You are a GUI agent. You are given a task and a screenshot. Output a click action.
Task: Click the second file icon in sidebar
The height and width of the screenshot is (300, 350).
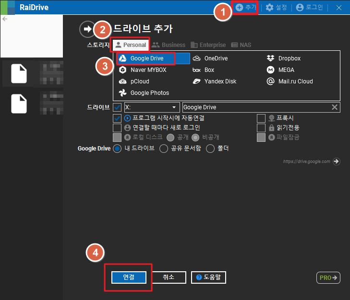coord(19,104)
